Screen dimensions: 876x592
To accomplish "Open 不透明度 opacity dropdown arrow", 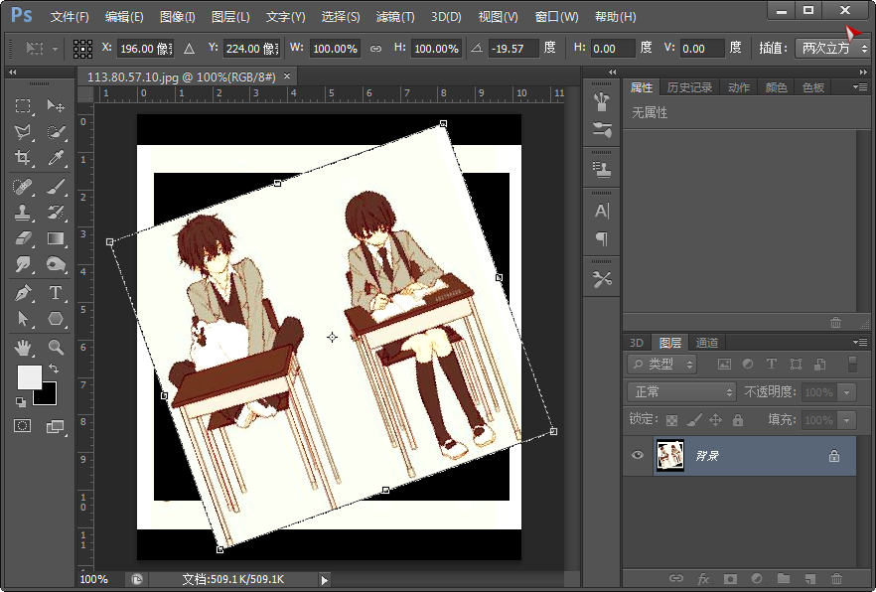I will coord(847,392).
